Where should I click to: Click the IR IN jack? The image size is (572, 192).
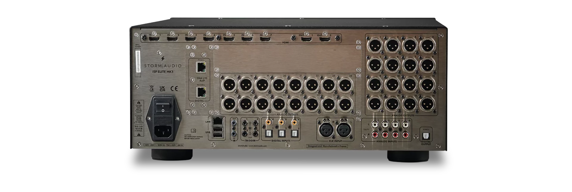234,134
